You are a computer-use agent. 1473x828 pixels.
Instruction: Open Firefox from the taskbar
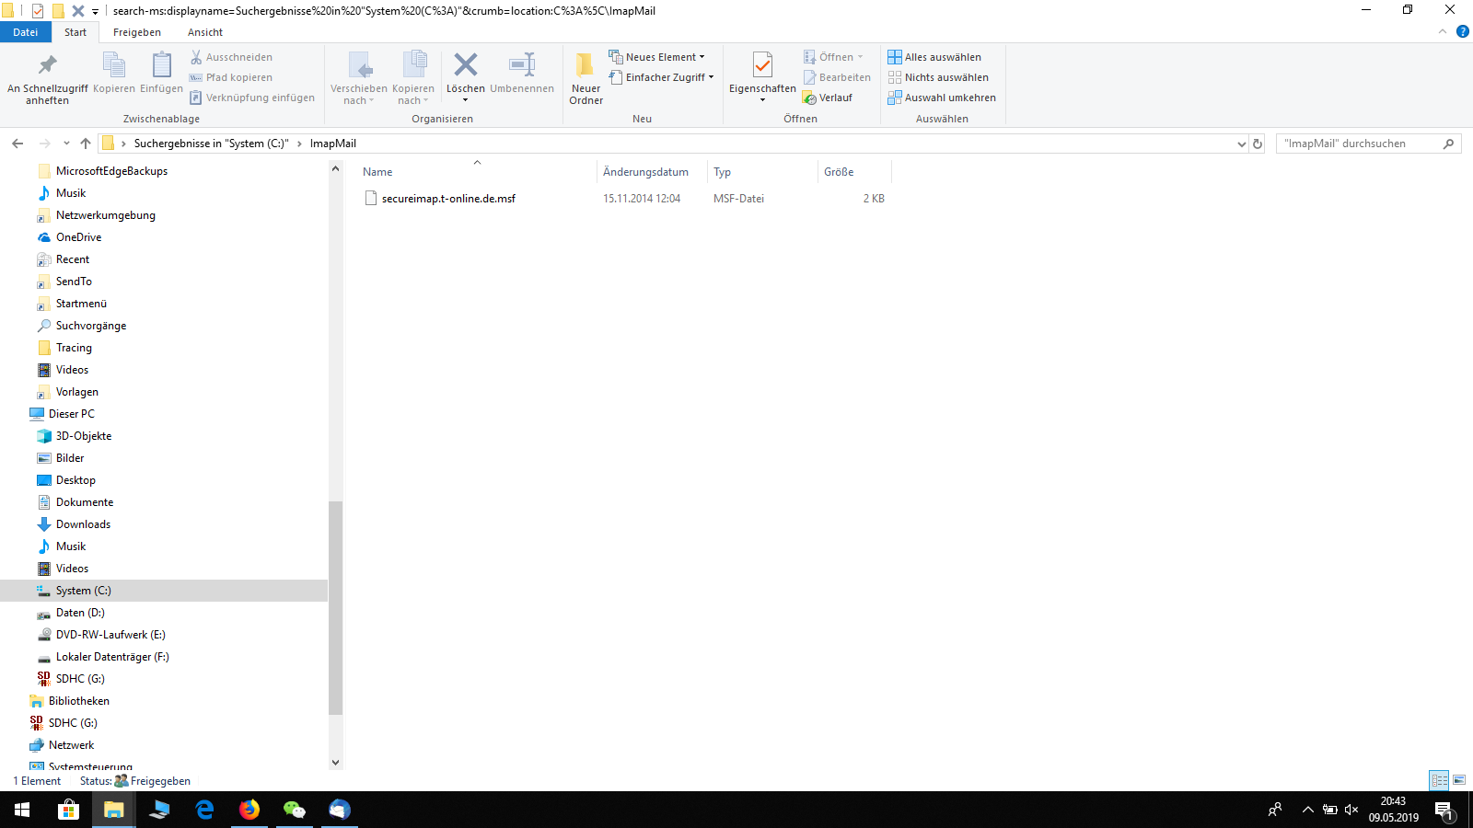249,810
